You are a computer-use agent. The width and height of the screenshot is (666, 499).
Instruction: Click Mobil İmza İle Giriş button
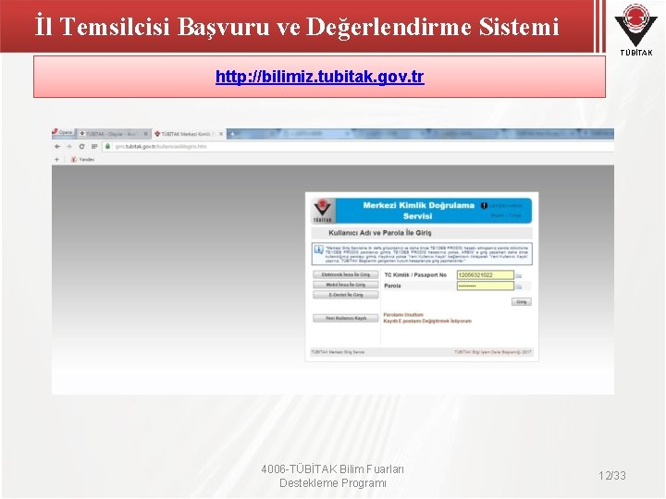tap(346, 285)
